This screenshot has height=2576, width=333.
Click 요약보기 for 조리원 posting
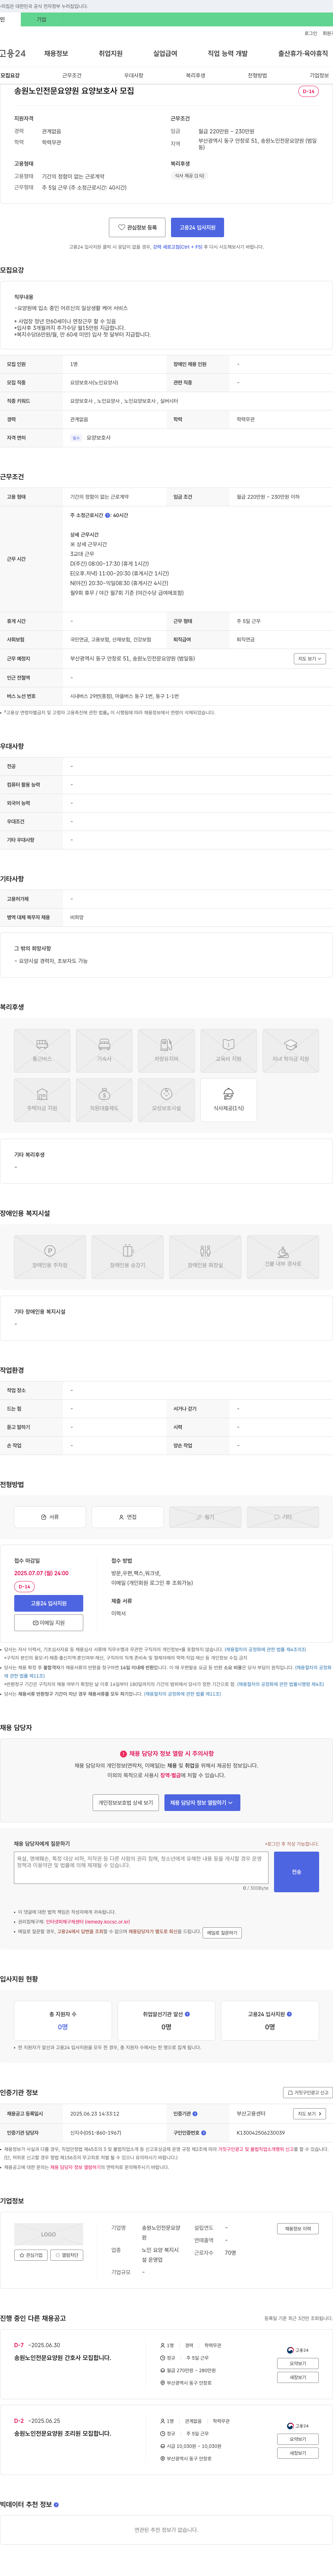(298, 2439)
